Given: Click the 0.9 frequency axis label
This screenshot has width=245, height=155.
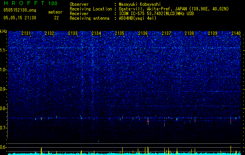Looking at the screenshot, I should (4, 89).
